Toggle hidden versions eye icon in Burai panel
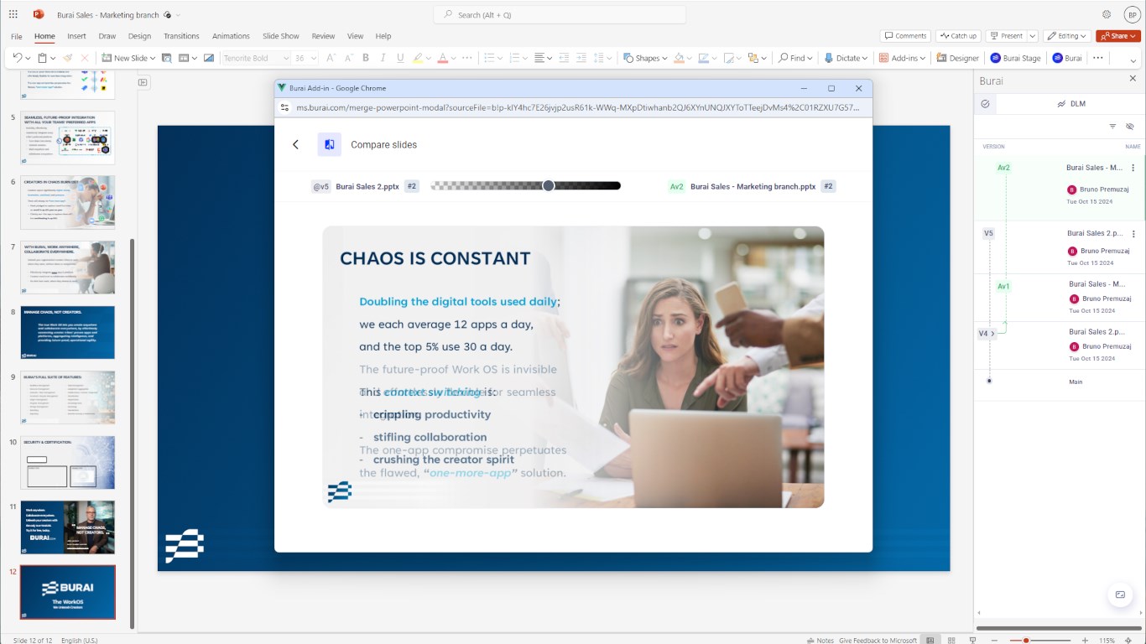Image resolution: width=1146 pixels, height=644 pixels. (1129, 126)
